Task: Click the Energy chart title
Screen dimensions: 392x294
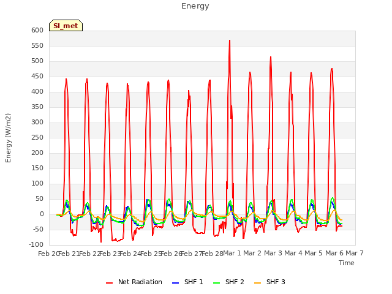Action: click(195, 6)
